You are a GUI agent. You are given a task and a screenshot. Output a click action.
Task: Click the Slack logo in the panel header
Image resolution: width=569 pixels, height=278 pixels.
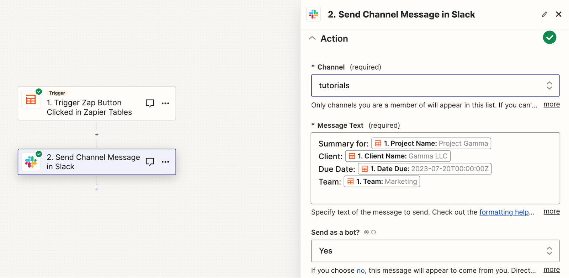coord(314,14)
